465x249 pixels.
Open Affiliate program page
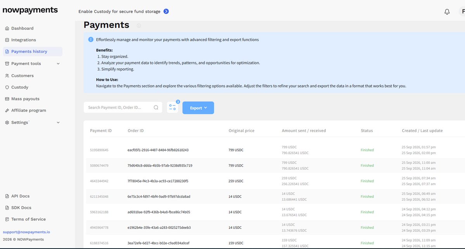[x=28, y=110]
